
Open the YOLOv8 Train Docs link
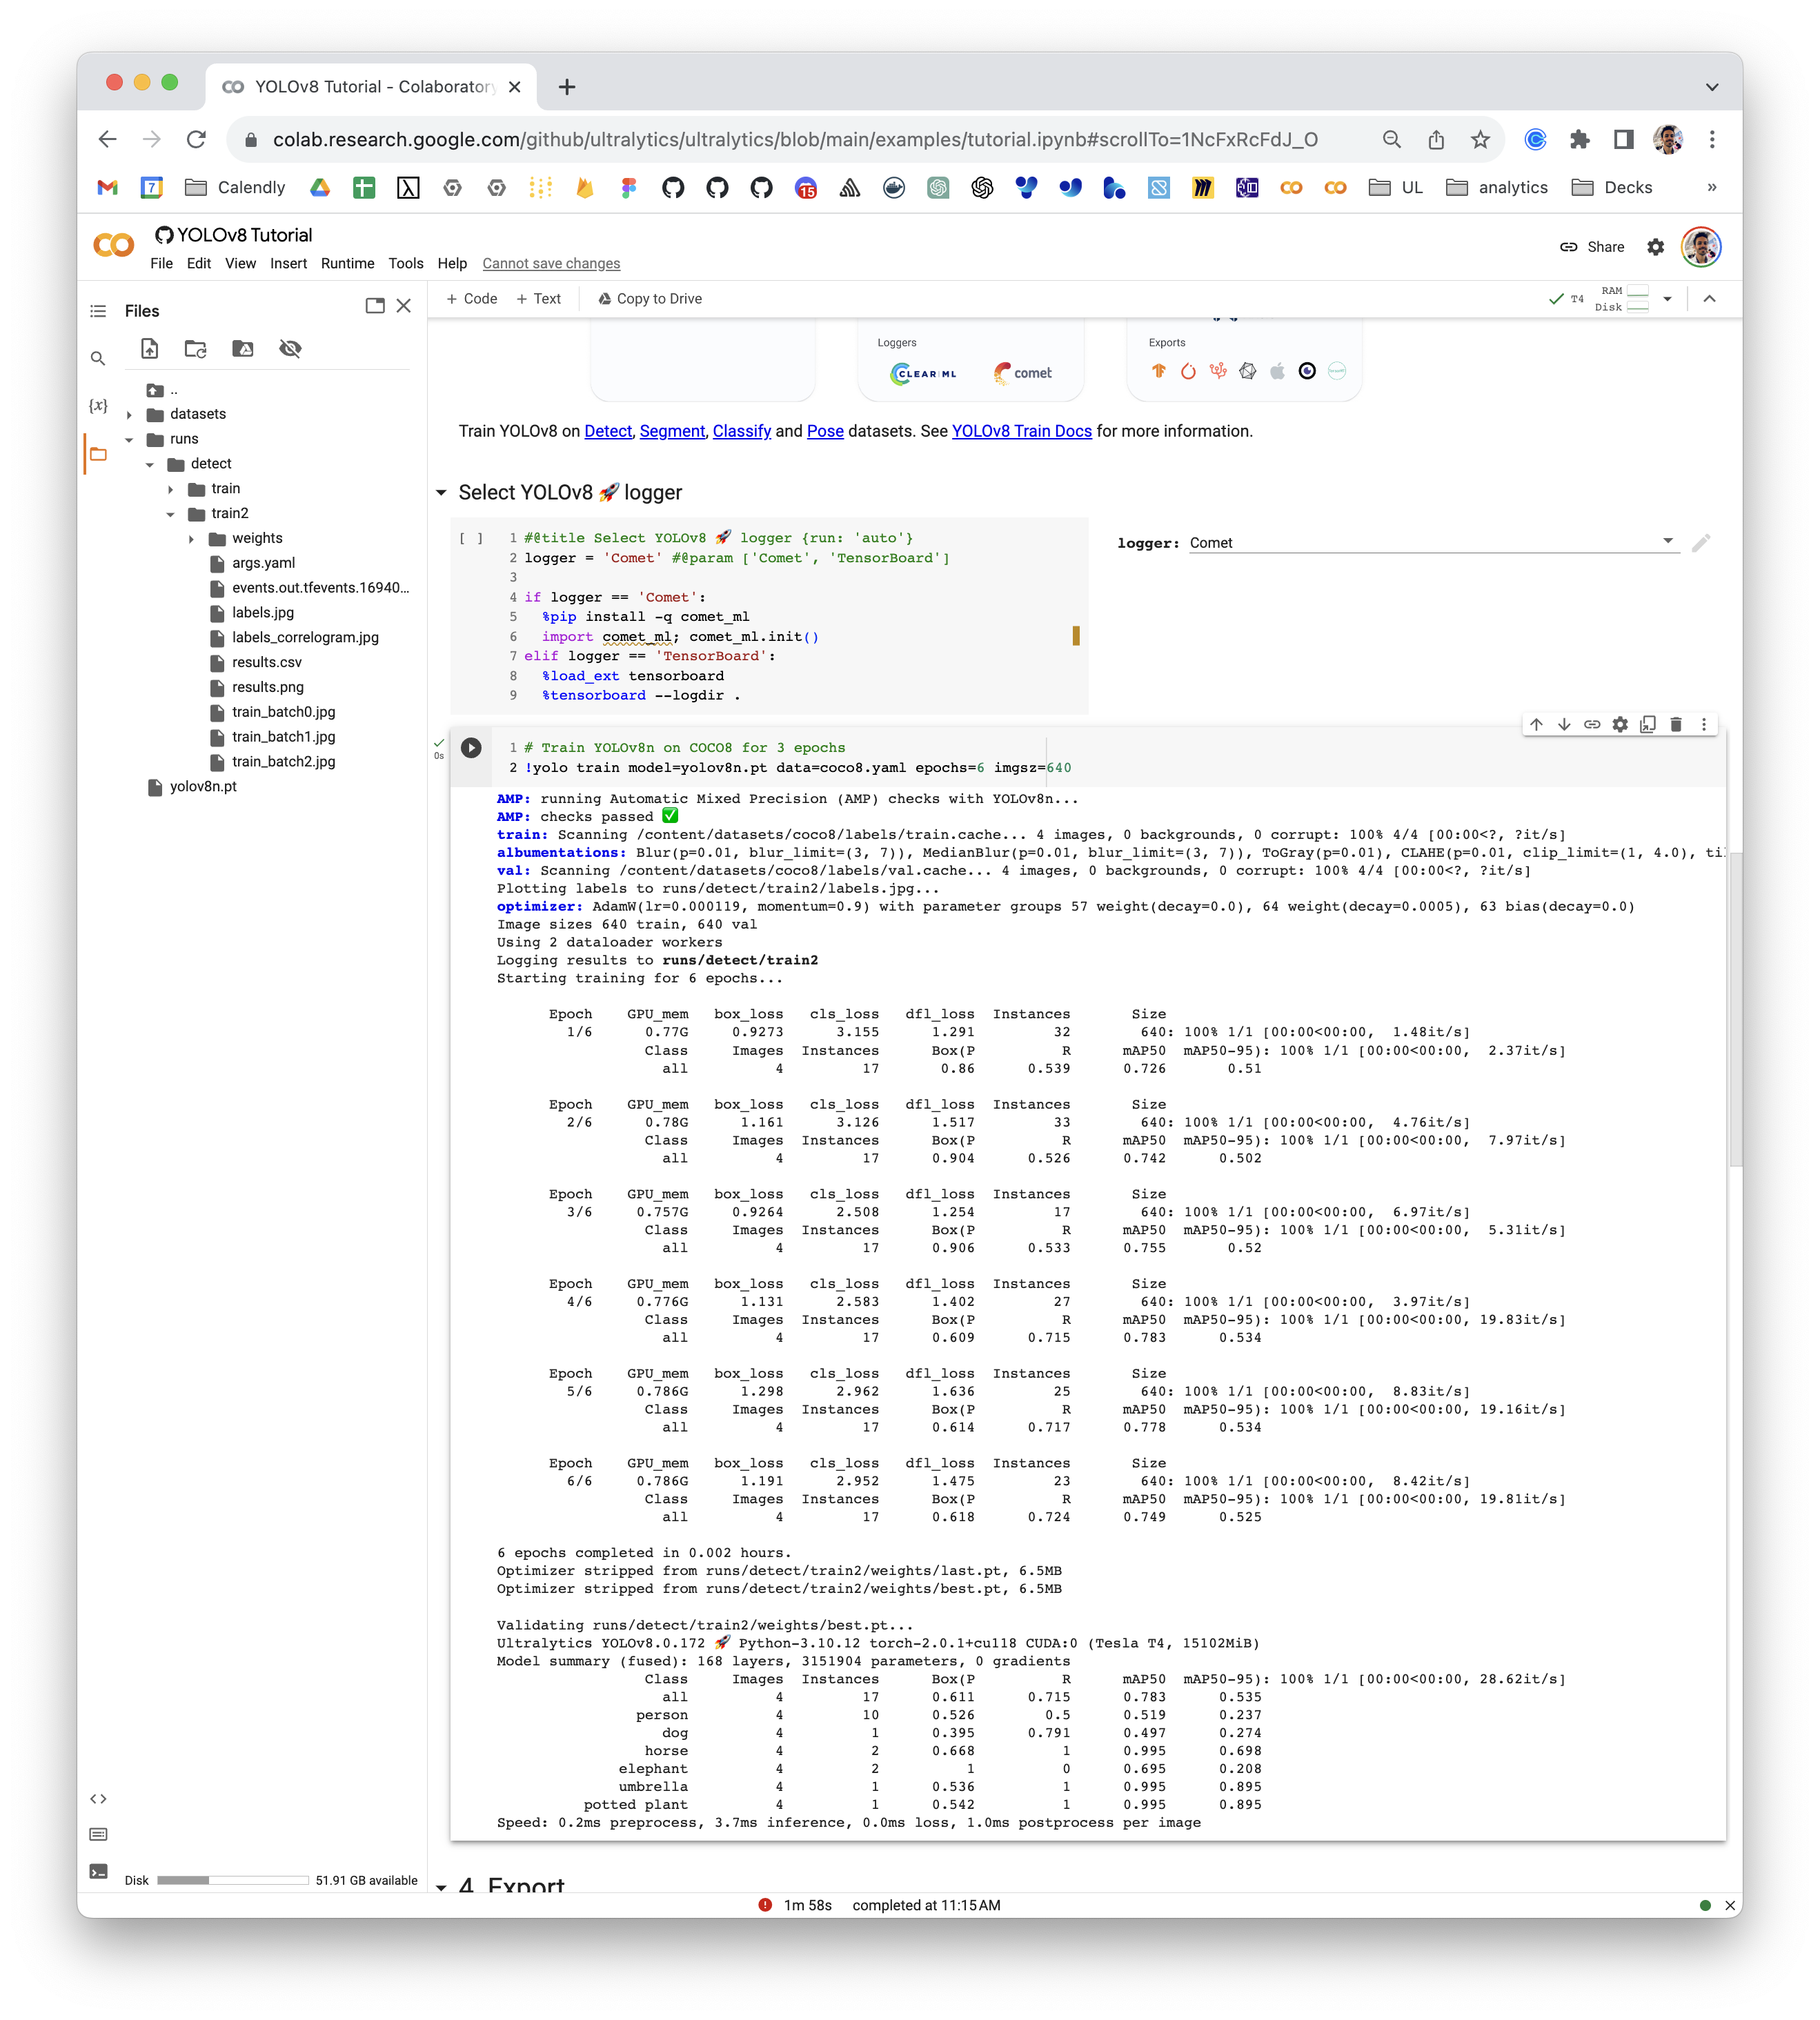coord(1021,431)
